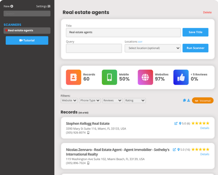The image size is (218, 175).
Task: Click the < 5 Reviews 0% text
Action: click(x=199, y=77)
